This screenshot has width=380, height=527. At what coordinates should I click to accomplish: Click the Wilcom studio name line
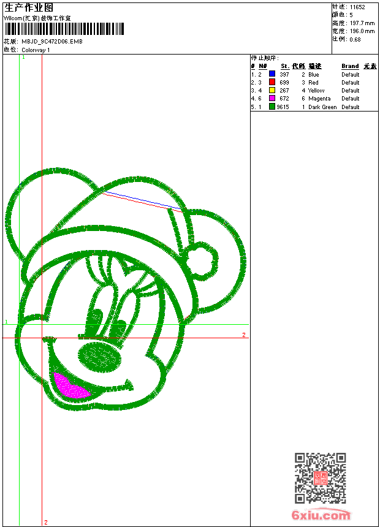[x=37, y=18]
